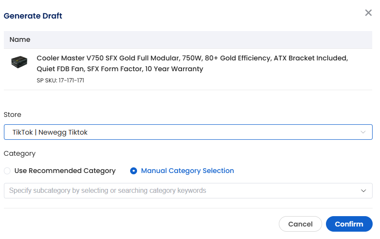380x239 pixels.
Task: Confirm the draft generation
Action: click(x=349, y=224)
